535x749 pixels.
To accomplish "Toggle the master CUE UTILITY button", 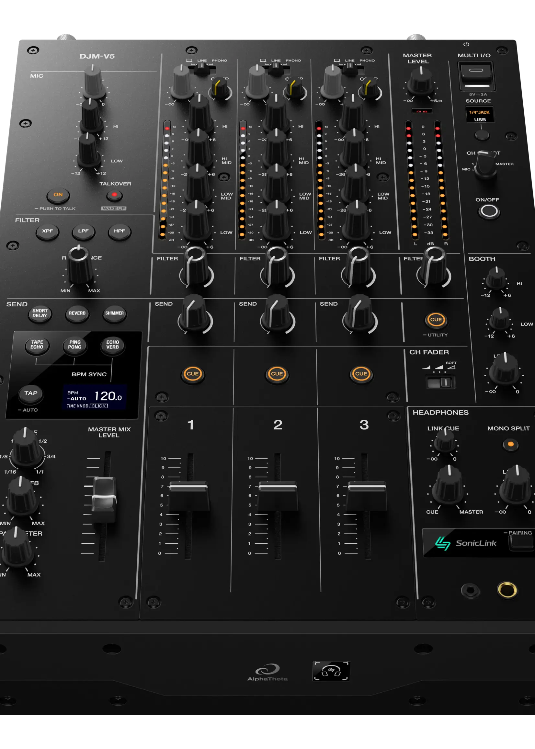I will pyautogui.click(x=436, y=320).
